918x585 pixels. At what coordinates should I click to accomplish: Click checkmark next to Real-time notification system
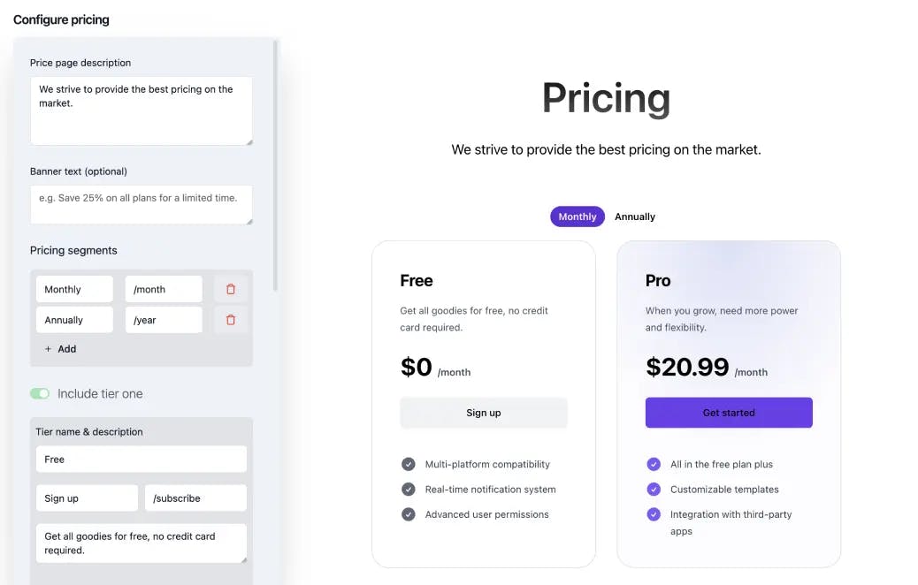pos(409,489)
